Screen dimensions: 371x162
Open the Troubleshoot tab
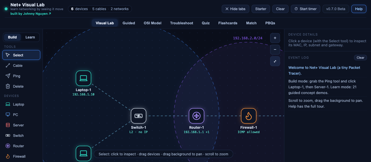tap(181, 23)
